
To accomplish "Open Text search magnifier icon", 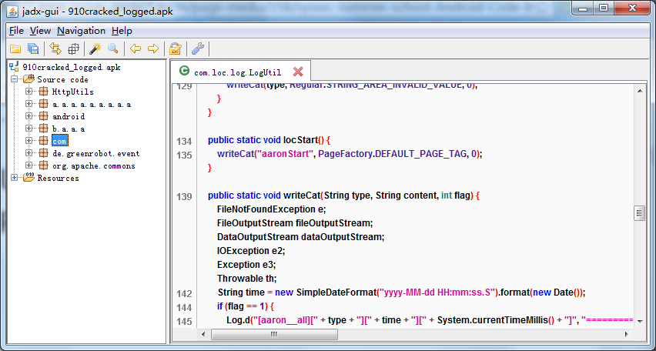I will click(113, 49).
